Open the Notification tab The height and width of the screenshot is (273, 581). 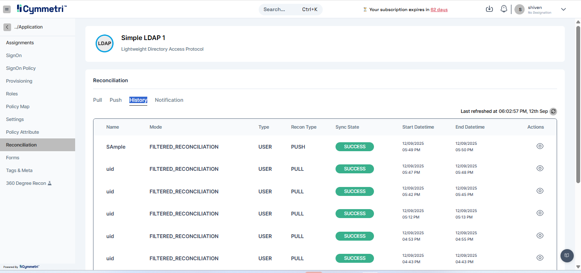click(169, 100)
